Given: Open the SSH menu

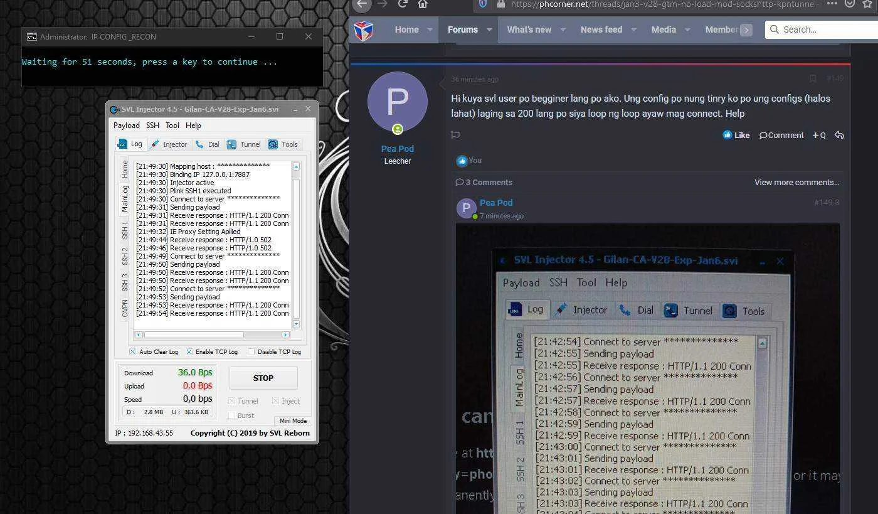Looking at the screenshot, I should tap(152, 126).
